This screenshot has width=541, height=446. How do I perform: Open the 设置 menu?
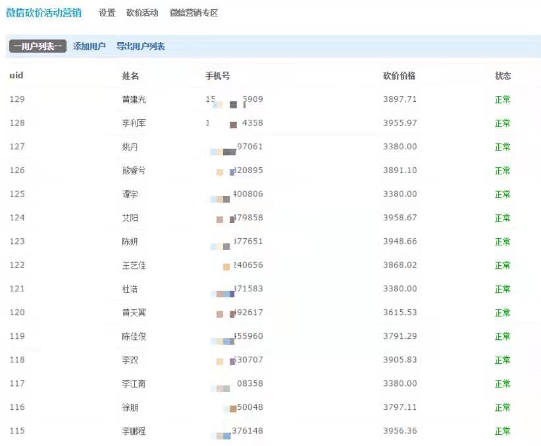coord(107,13)
